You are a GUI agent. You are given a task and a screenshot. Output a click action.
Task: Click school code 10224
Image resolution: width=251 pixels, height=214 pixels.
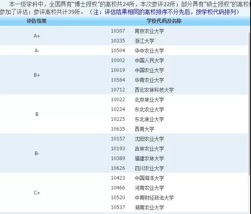[118, 109]
